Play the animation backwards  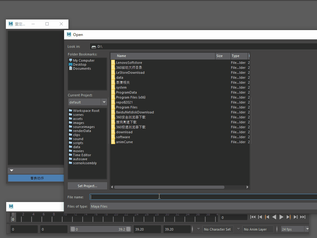274,217
